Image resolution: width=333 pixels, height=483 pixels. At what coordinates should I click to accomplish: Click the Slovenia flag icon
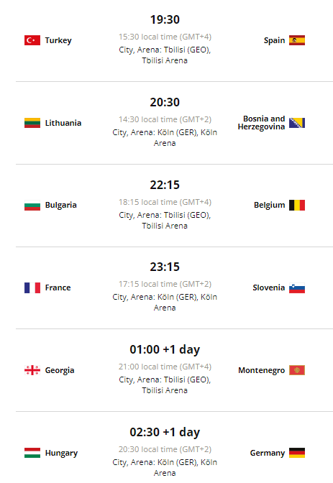click(x=297, y=287)
